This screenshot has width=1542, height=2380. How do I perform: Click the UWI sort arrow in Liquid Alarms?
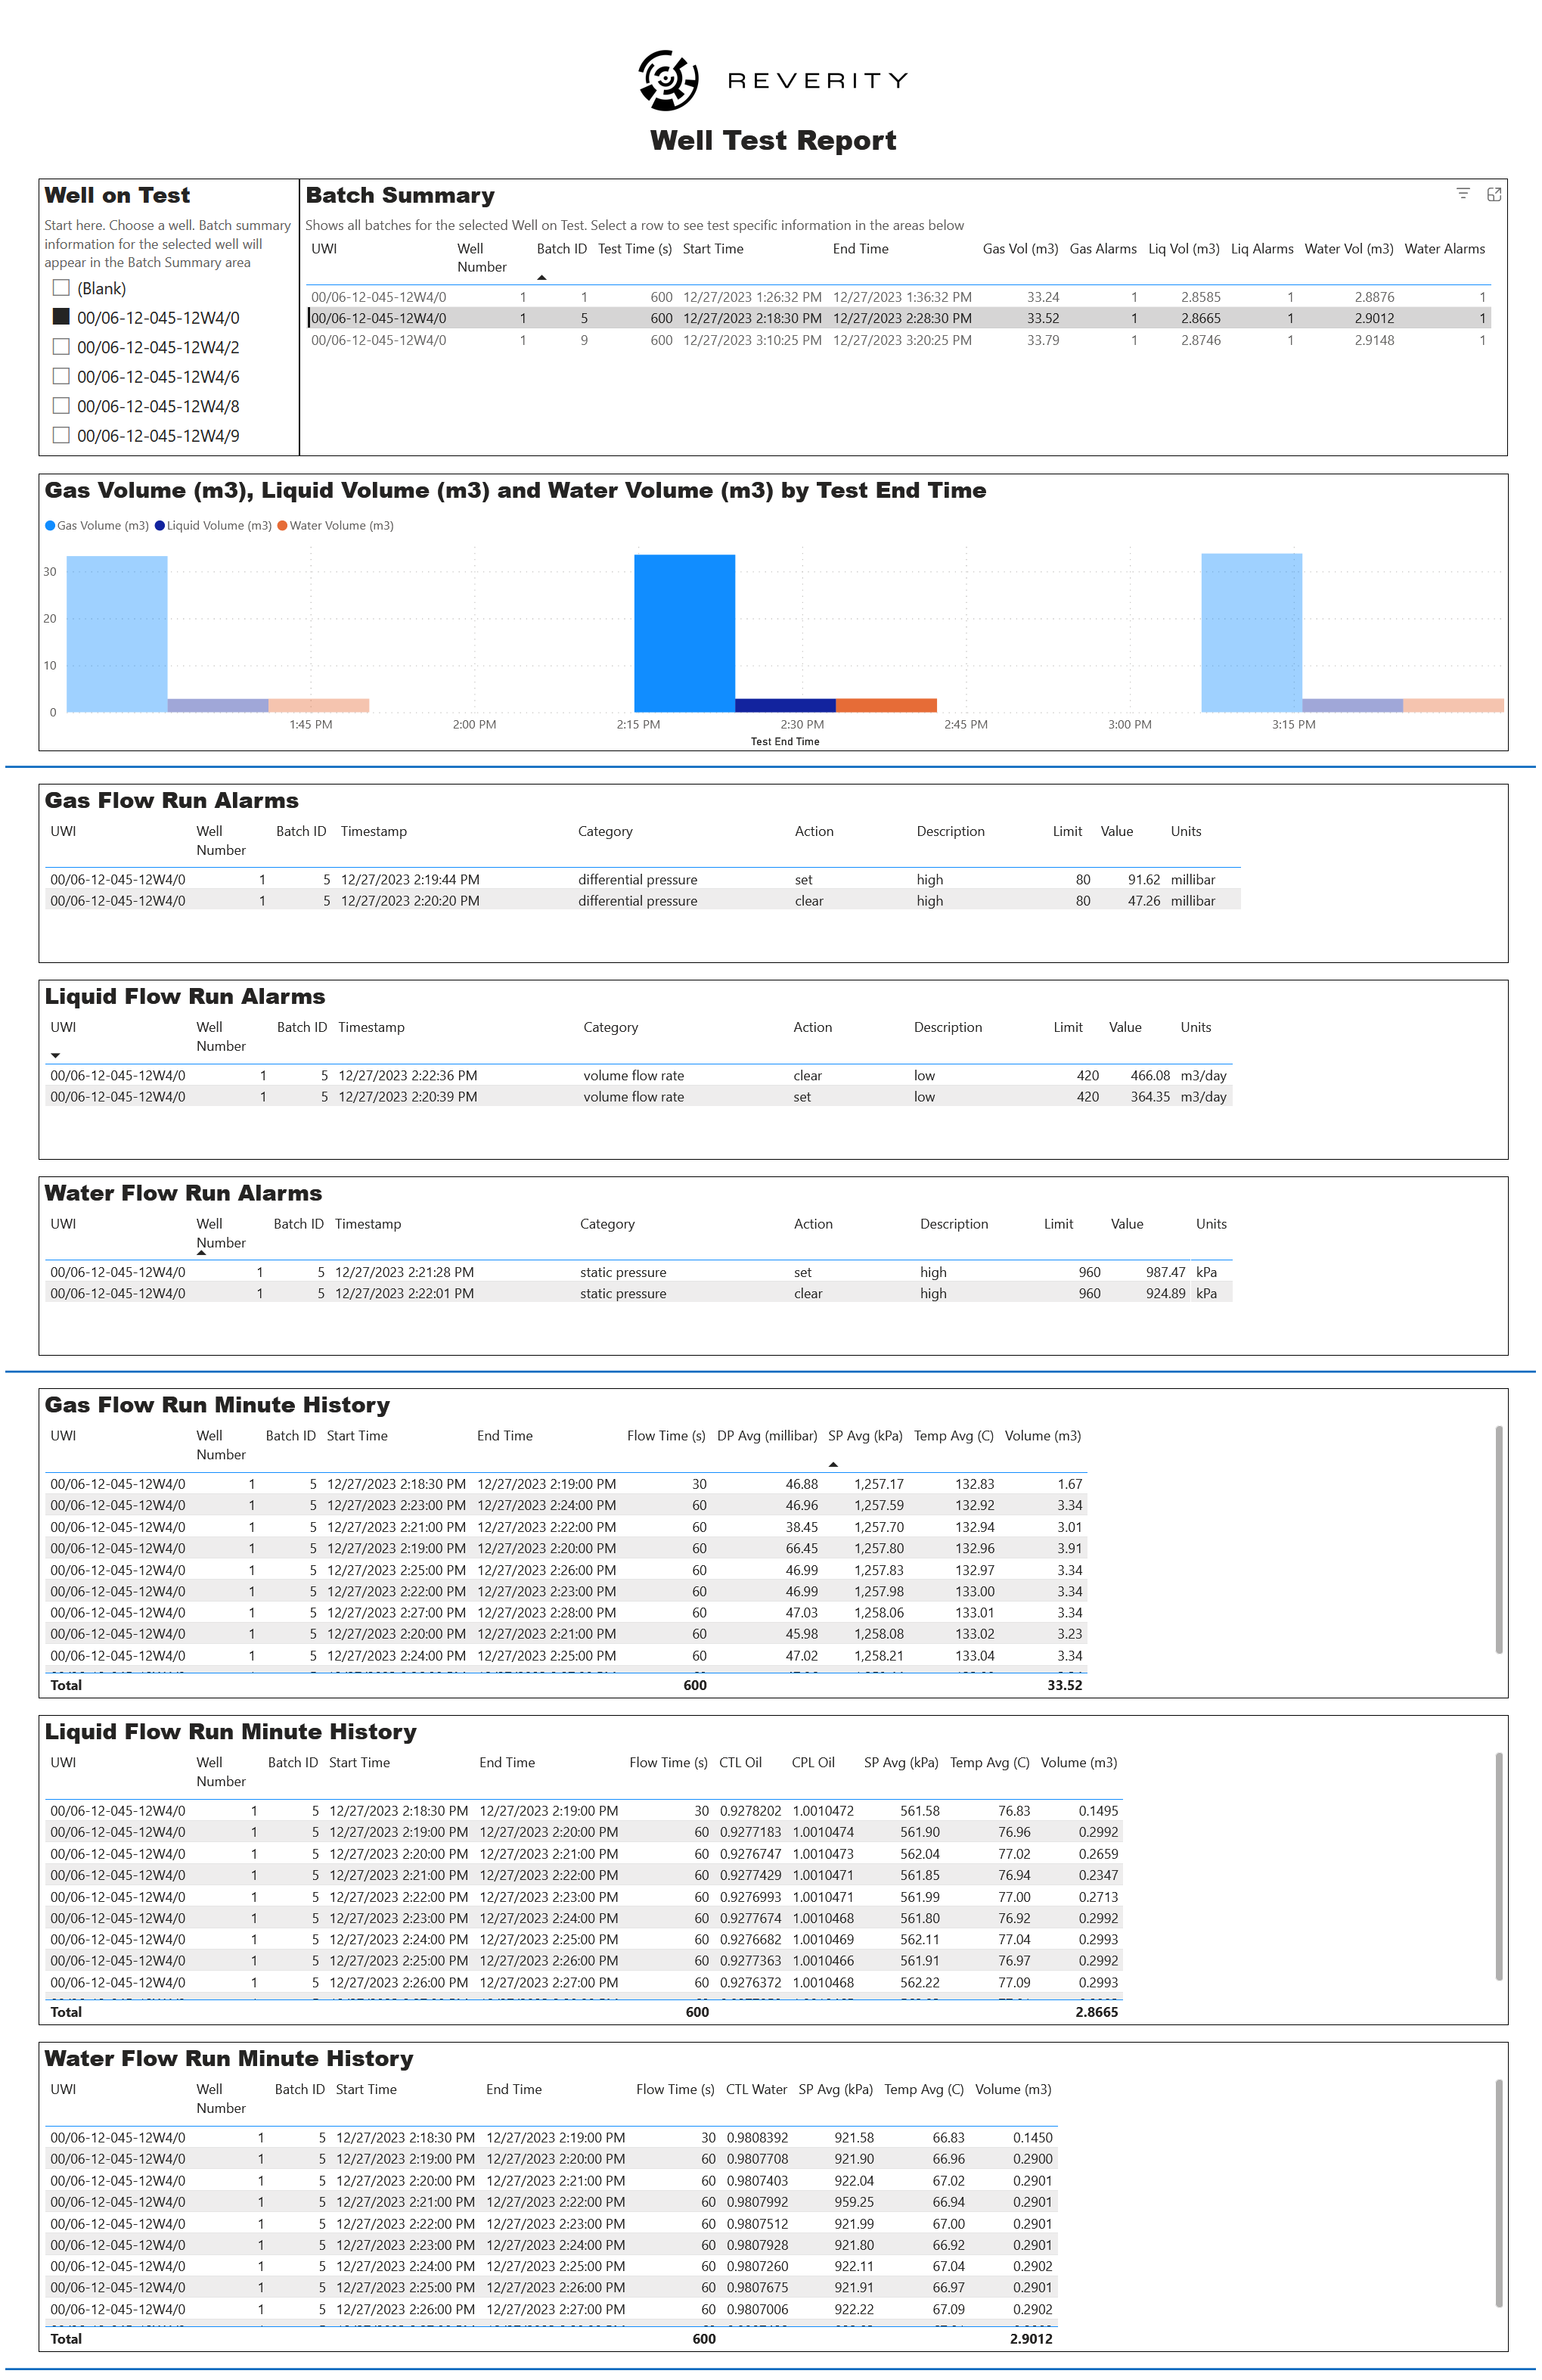(56, 1055)
